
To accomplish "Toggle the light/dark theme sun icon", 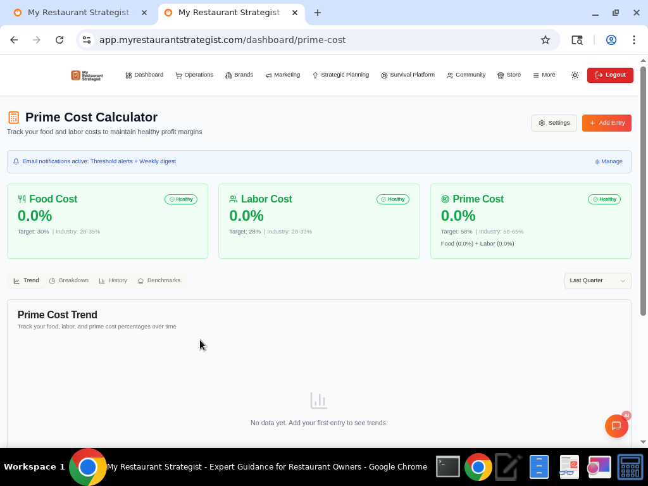I will point(575,75).
